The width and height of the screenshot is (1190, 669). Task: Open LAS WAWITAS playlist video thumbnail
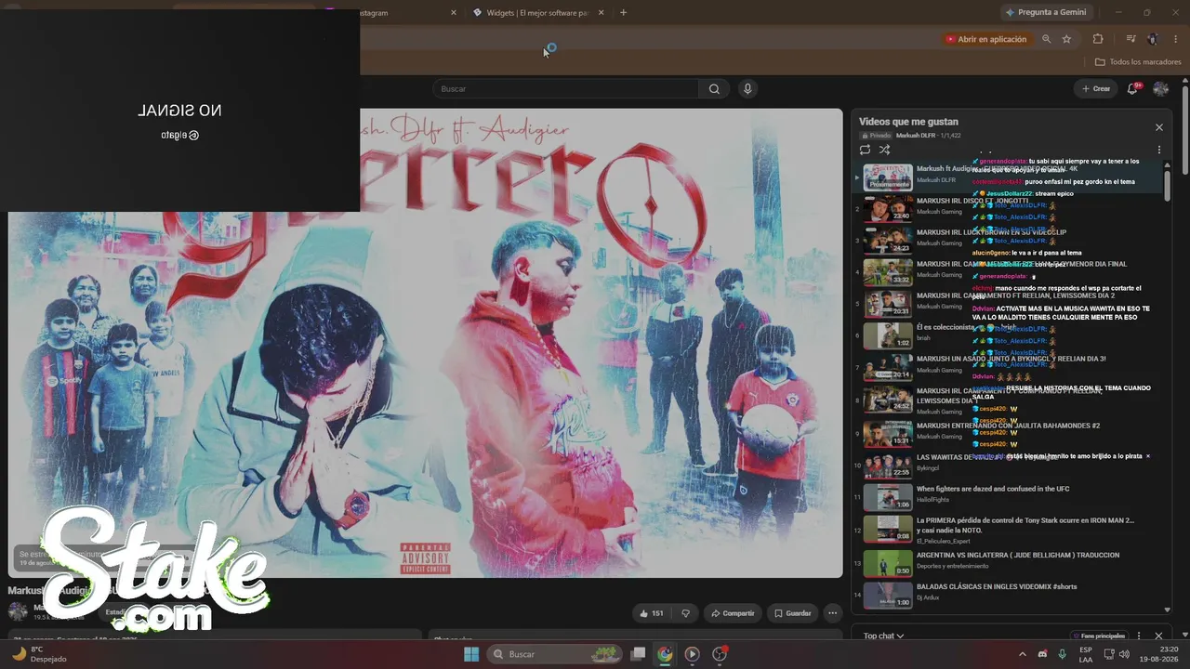point(888,466)
